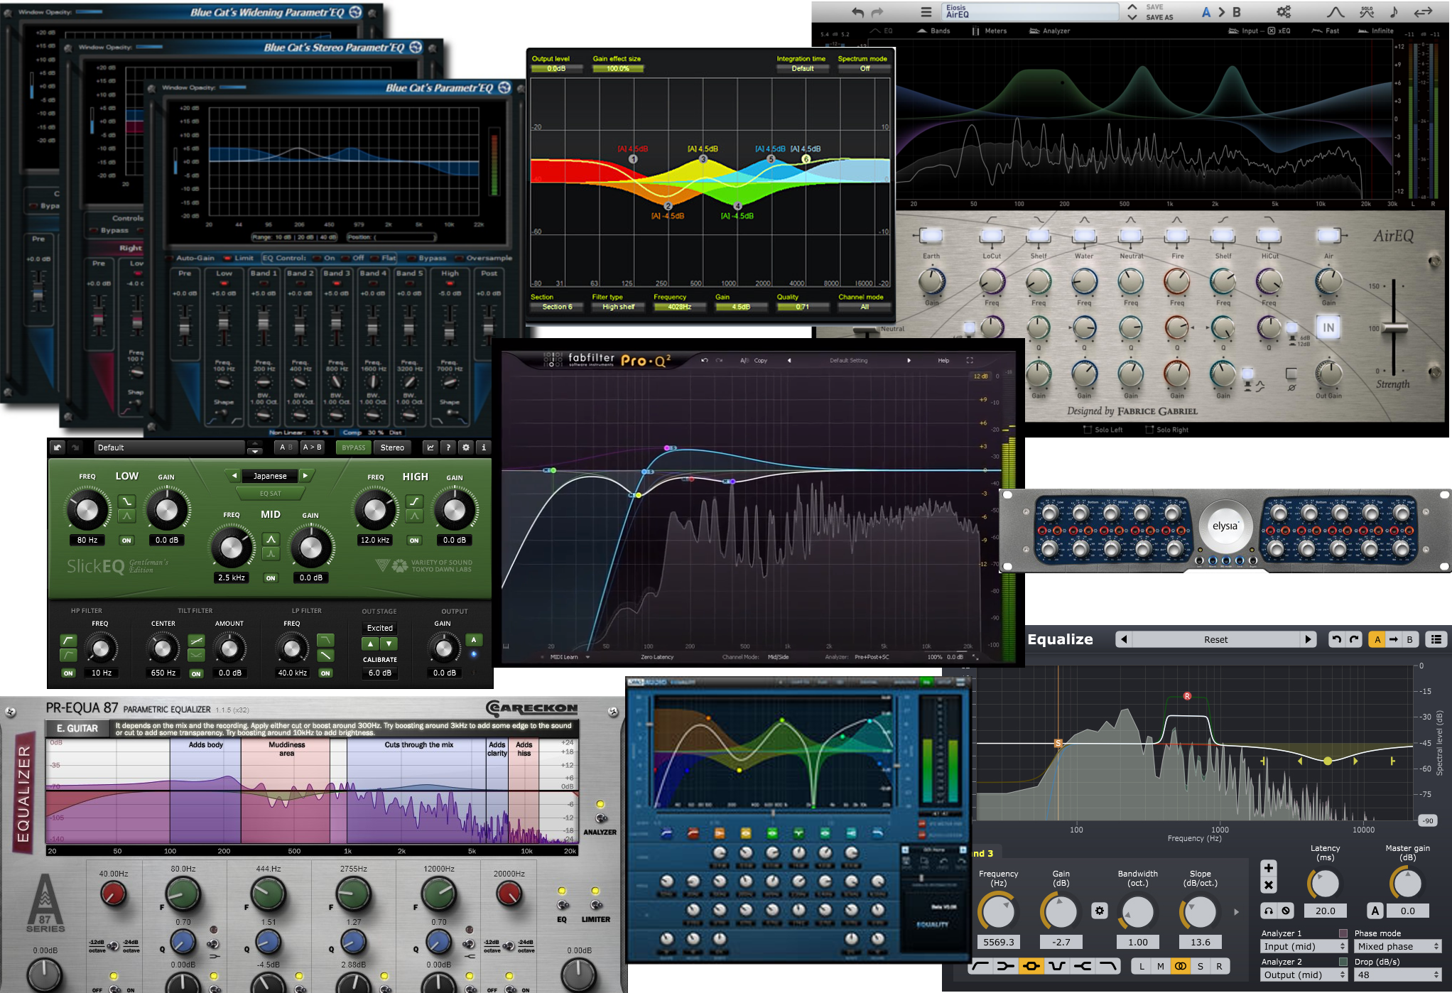Click the AirEQ hamburger menu icon
1452x993 pixels.
[926, 12]
